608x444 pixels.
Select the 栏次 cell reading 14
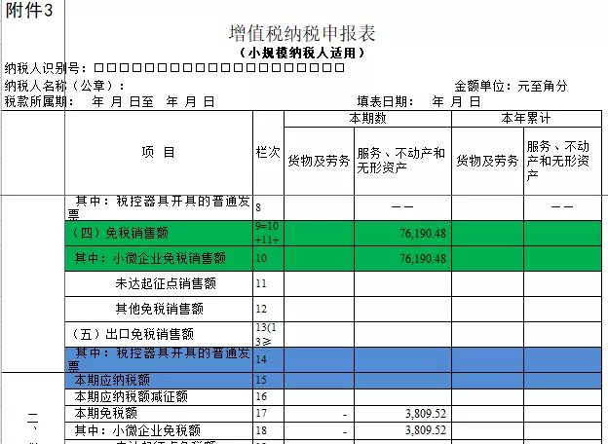[268, 360]
